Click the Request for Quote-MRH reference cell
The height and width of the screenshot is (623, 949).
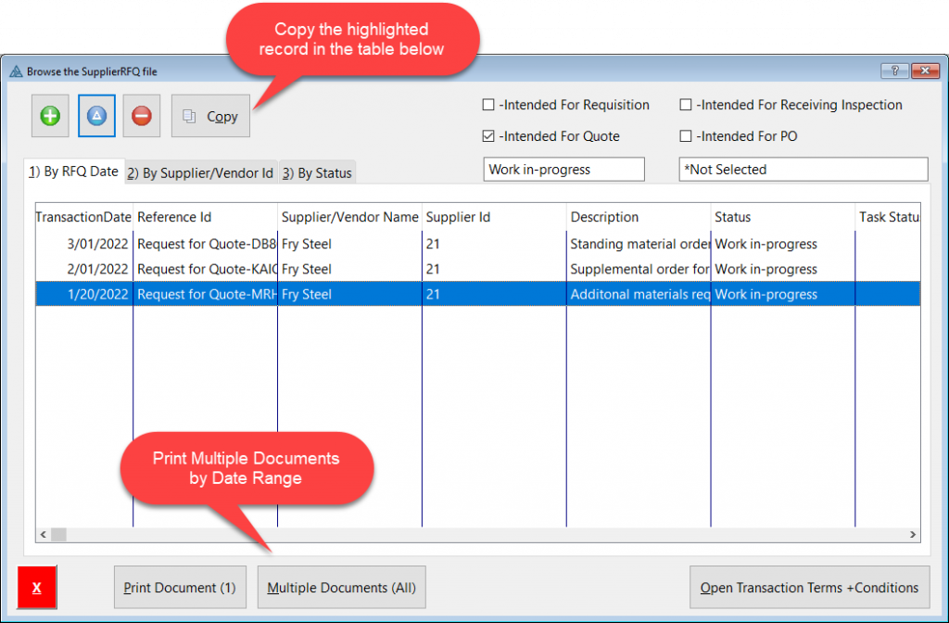point(206,294)
